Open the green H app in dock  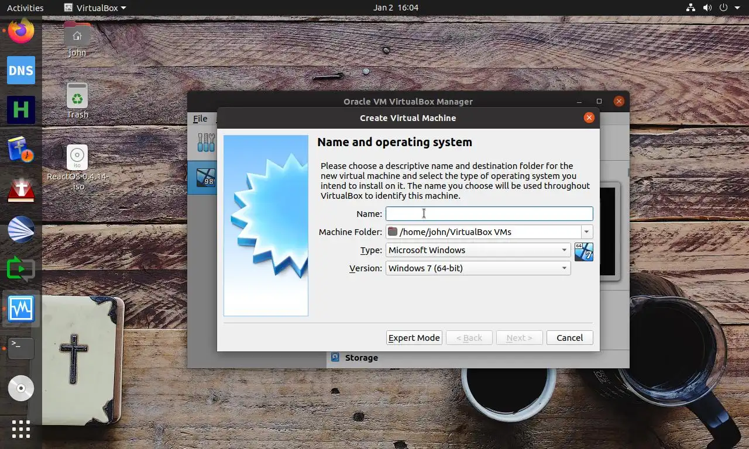(21, 110)
